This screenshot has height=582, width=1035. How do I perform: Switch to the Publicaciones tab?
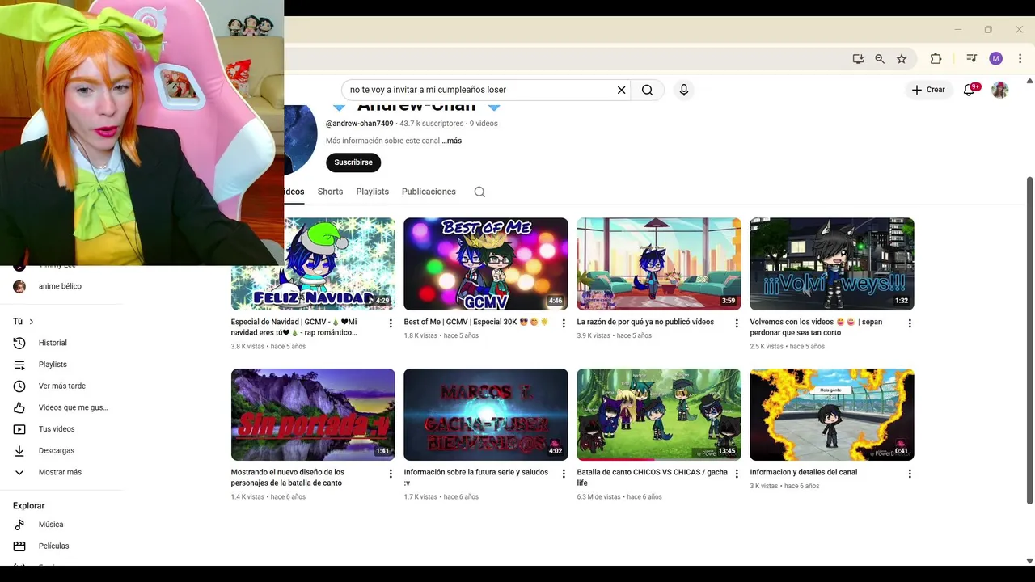pyautogui.click(x=429, y=192)
